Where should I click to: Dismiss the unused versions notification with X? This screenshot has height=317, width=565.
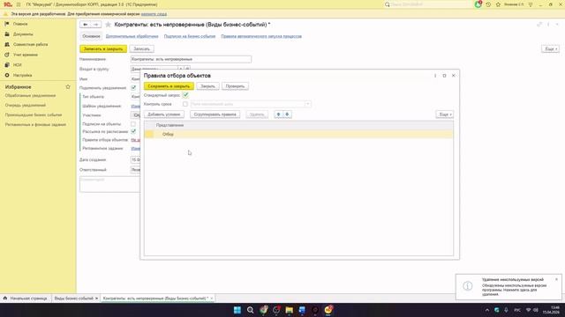click(556, 279)
